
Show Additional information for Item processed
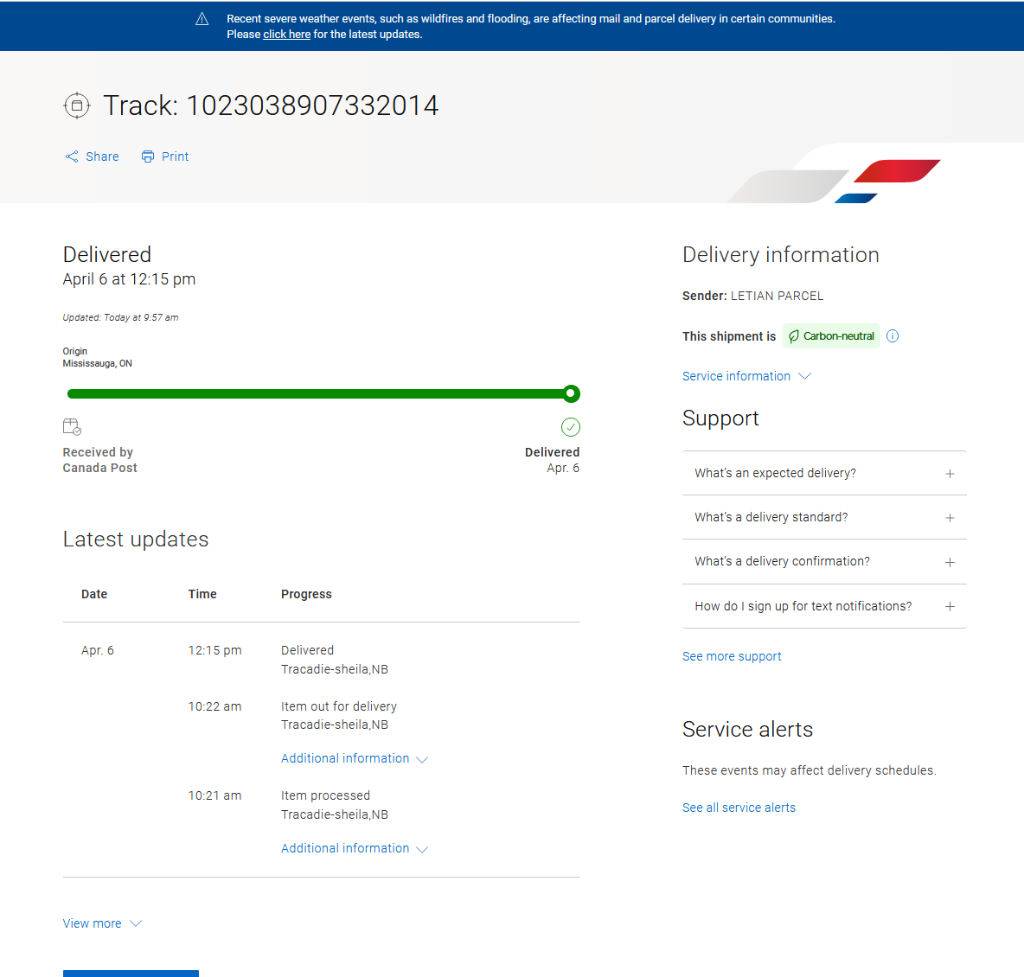point(354,848)
